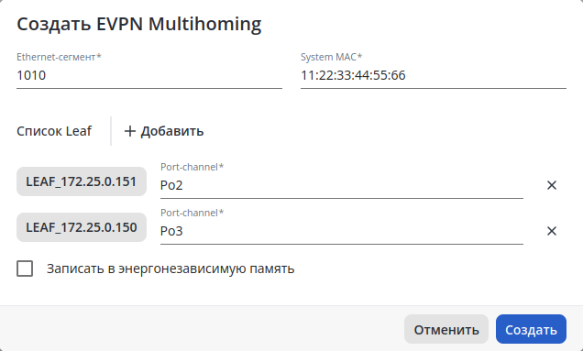Edit the Port-channel field with Po2
The width and height of the screenshot is (583, 351).
pyautogui.click(x=342, y=185)
